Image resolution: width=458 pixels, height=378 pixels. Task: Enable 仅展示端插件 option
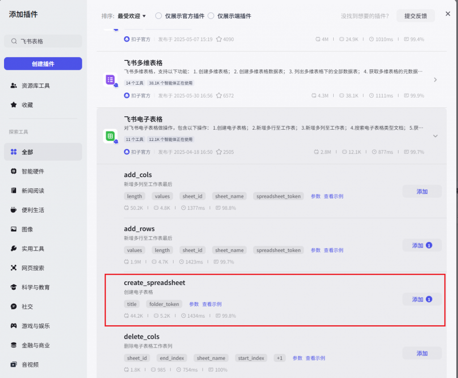click(211, 16)
